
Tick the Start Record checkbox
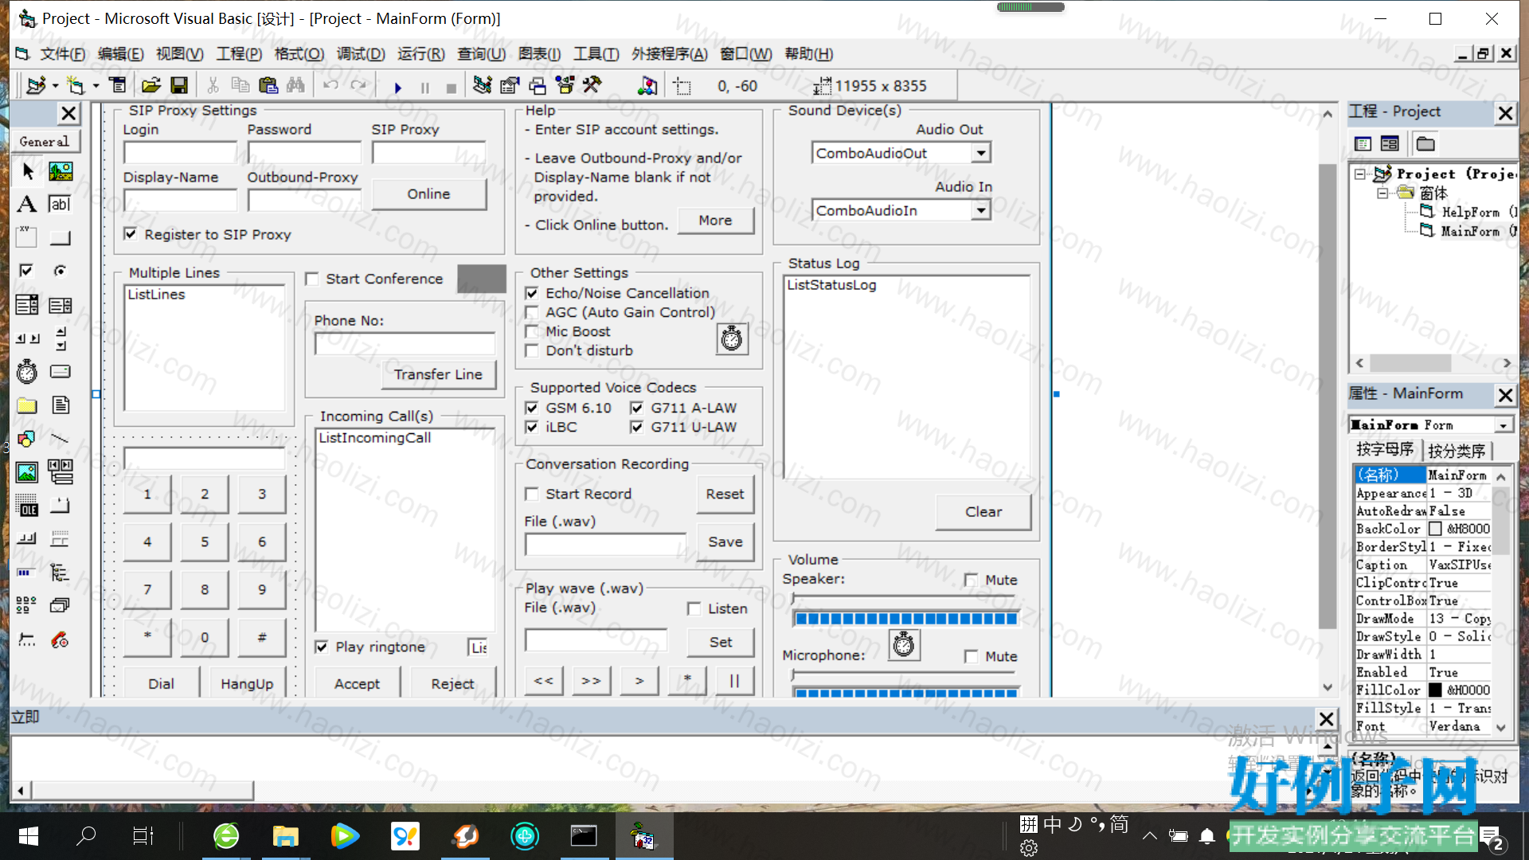click(532, 494)
